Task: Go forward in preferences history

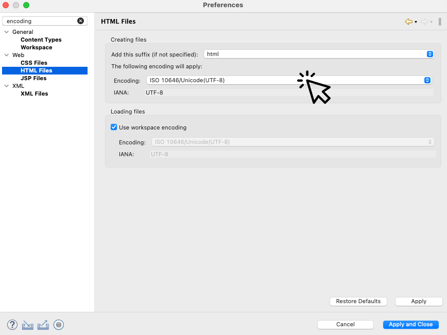Action: pos(424,22)
